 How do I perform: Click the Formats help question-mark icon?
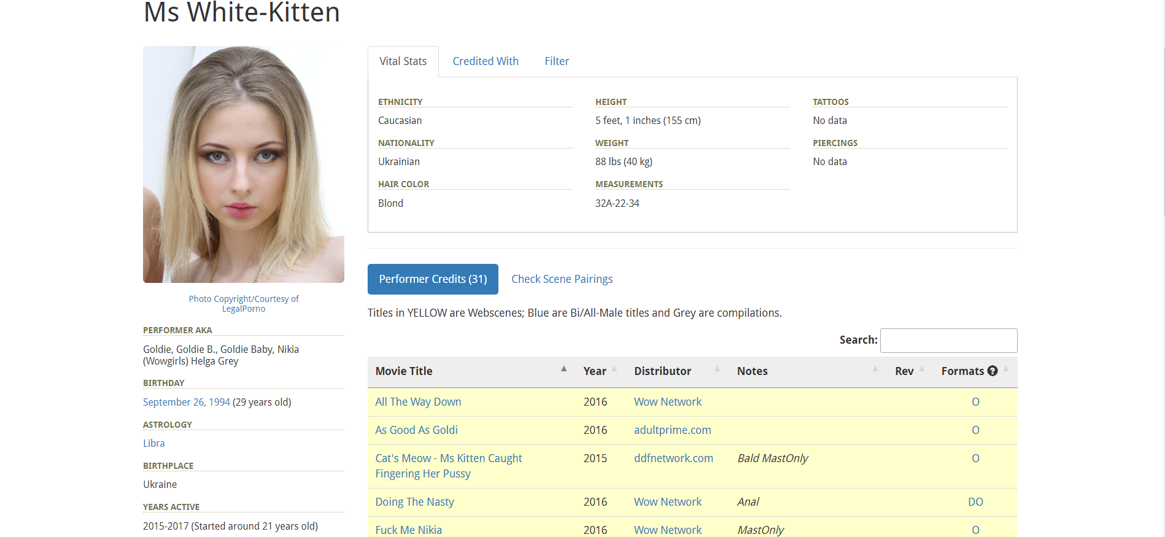coord(992,371)
